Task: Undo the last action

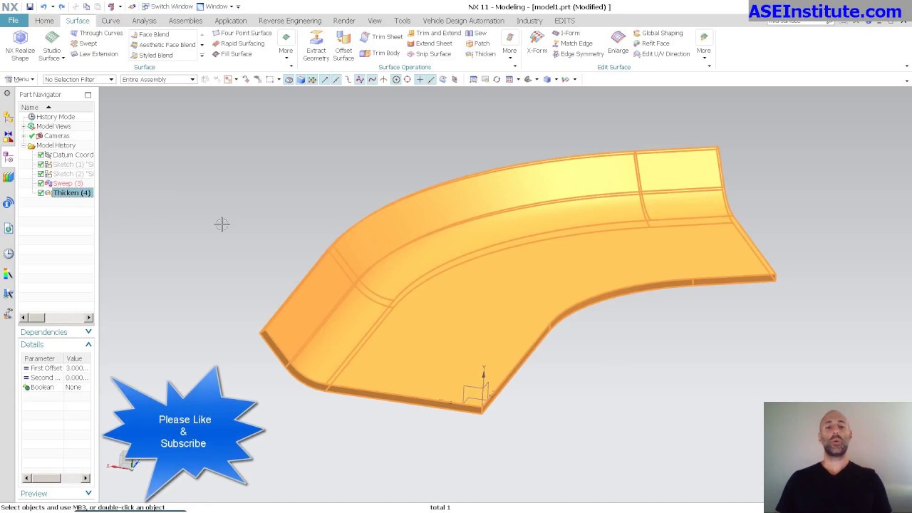Action: pos(43,6)
